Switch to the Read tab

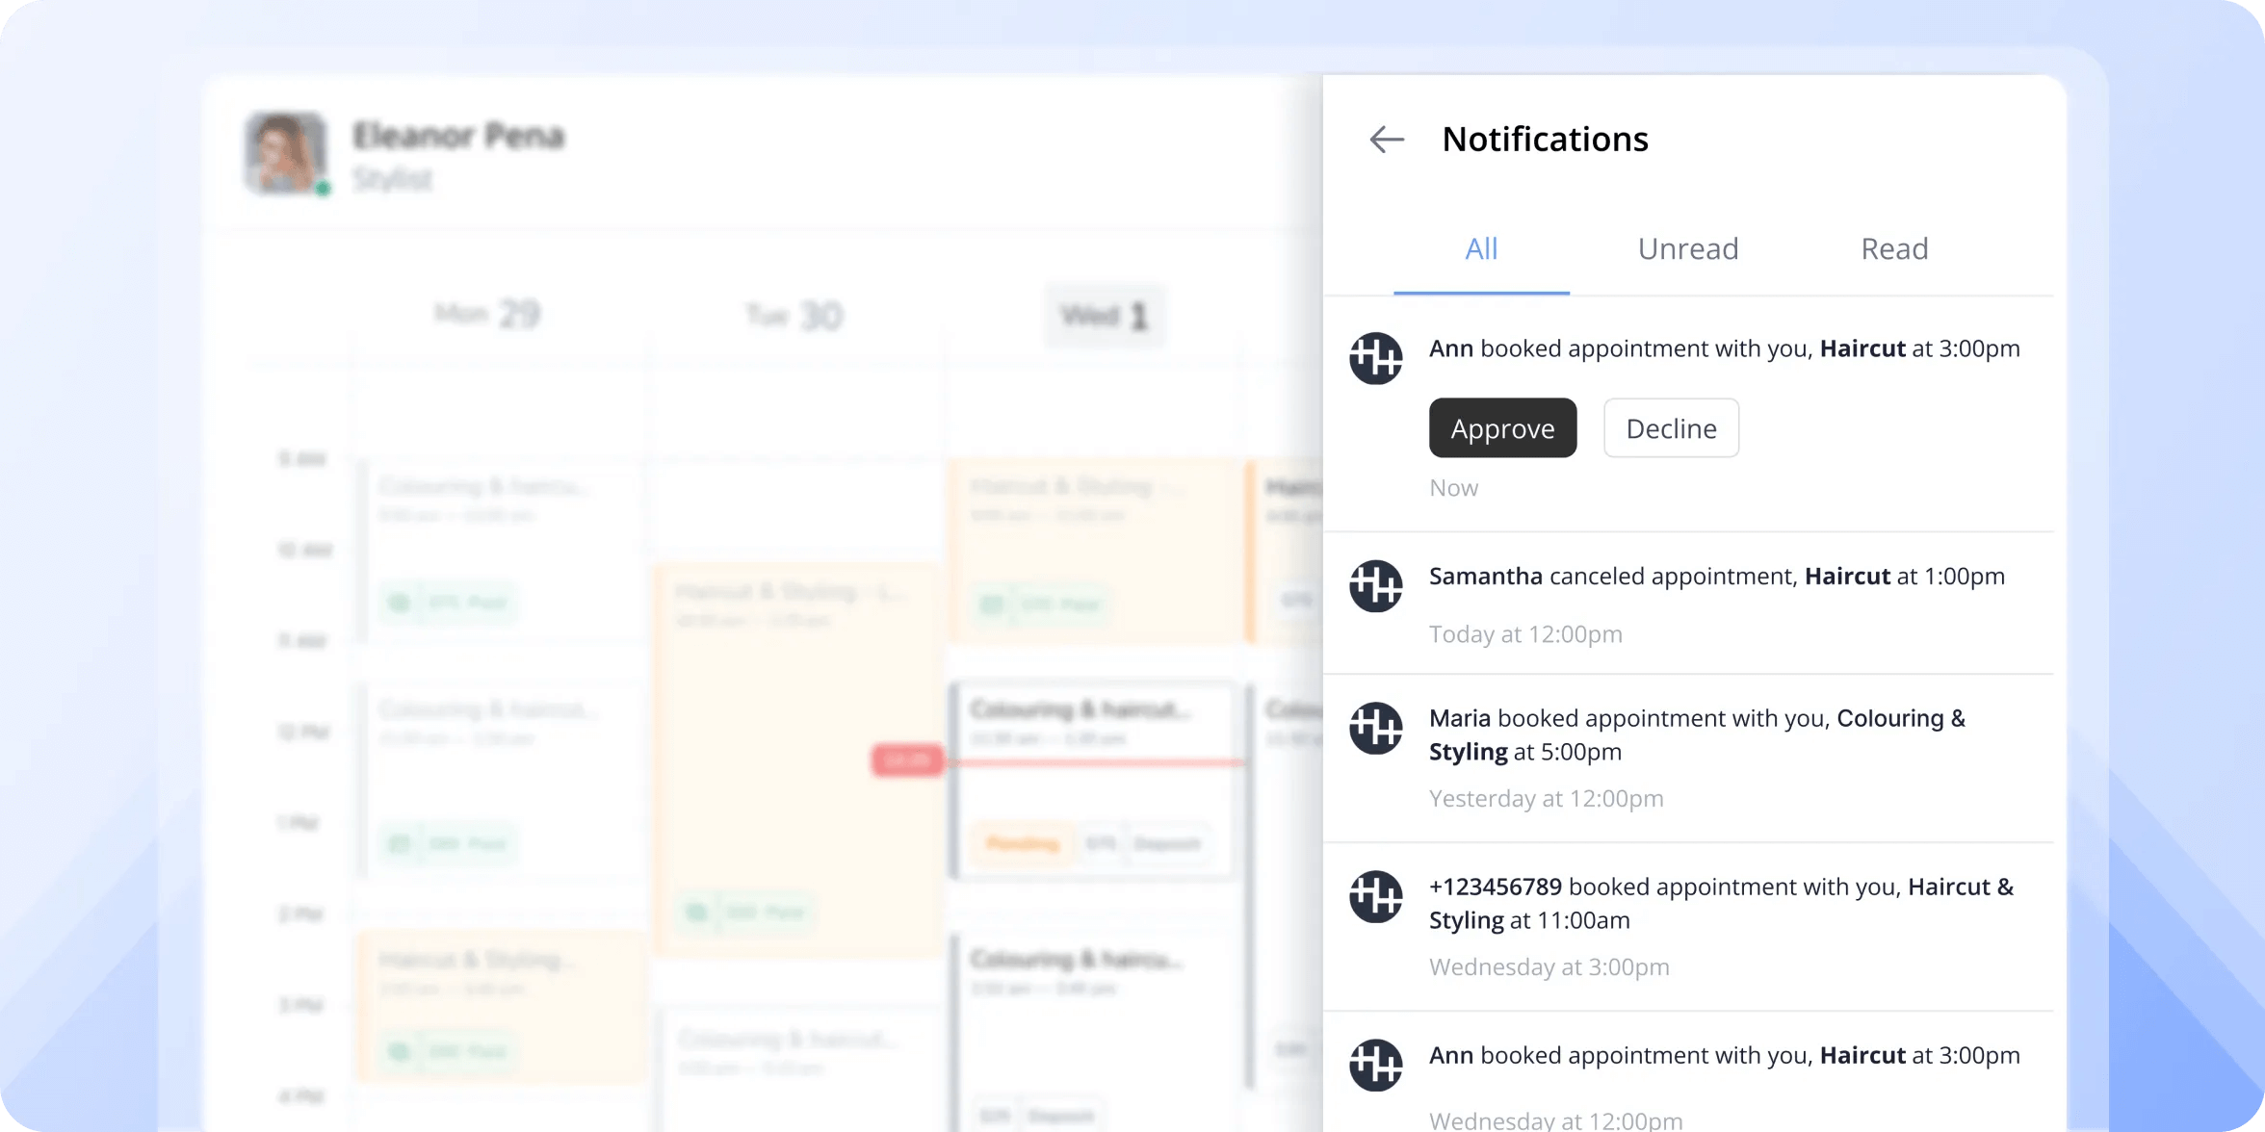(1893, 248)
